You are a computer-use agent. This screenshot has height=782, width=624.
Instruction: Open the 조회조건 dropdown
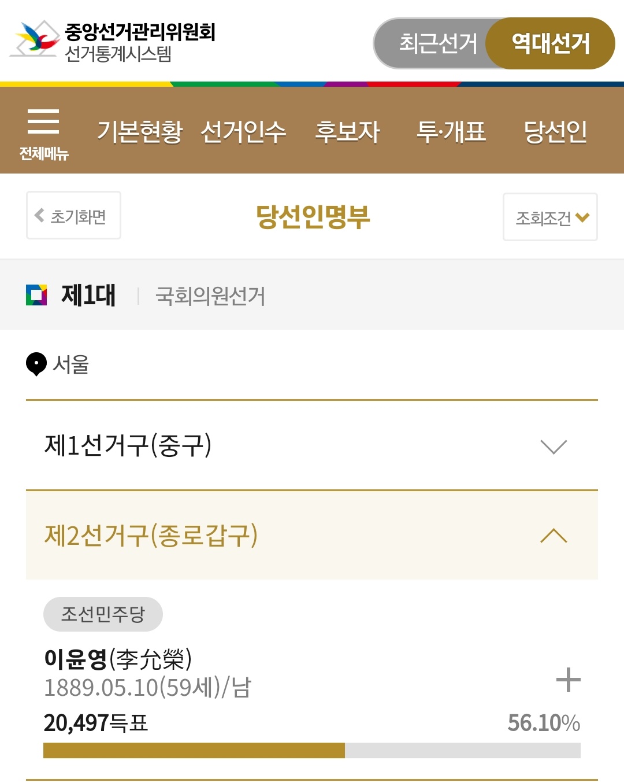[550, 217]
